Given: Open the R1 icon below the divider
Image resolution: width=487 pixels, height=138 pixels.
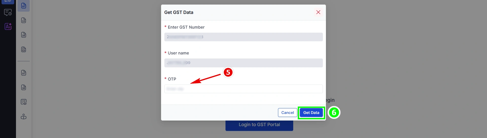Looking at the screenshot, I should [24, 73].
